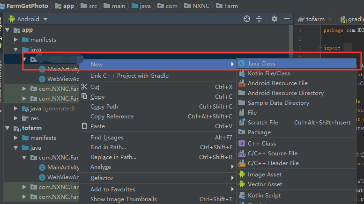This screenshot has height=204, width=364.
Task: Close the tofarm editor tab
Action: [x=331, y=19]
